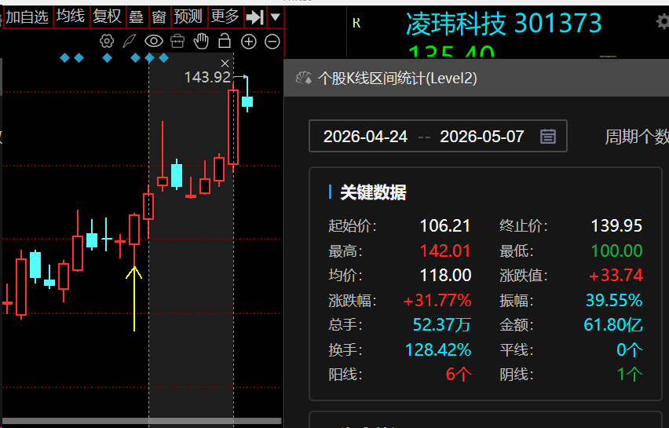This screenshot has width=669, height=428.
Task: Open the 均线 moving average option
Action: pyautogui.click(x=71, y=17)
